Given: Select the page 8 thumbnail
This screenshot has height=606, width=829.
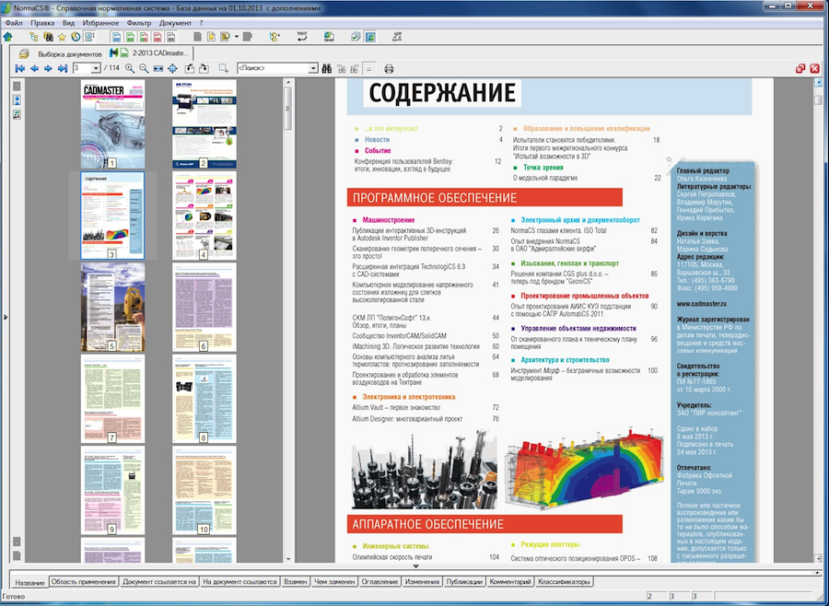Looking at the screenshot, I should 204,399.
